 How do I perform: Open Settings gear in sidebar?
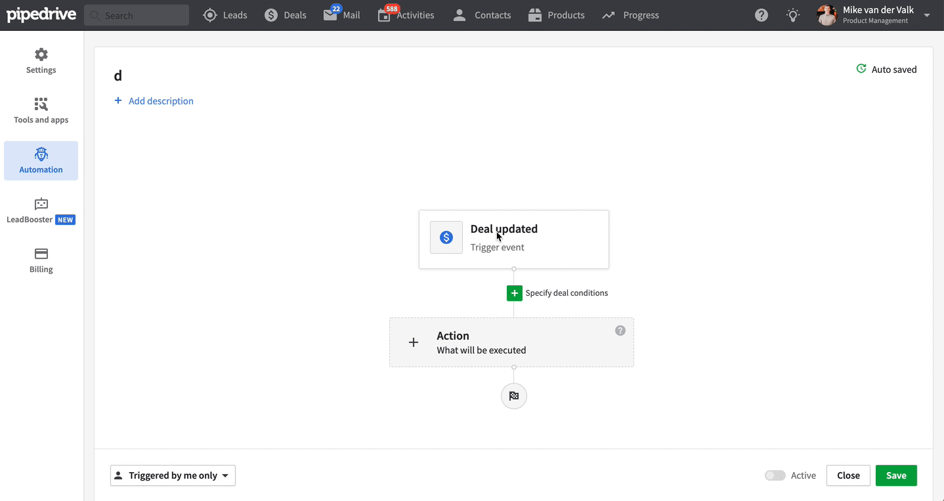[41, 61]
